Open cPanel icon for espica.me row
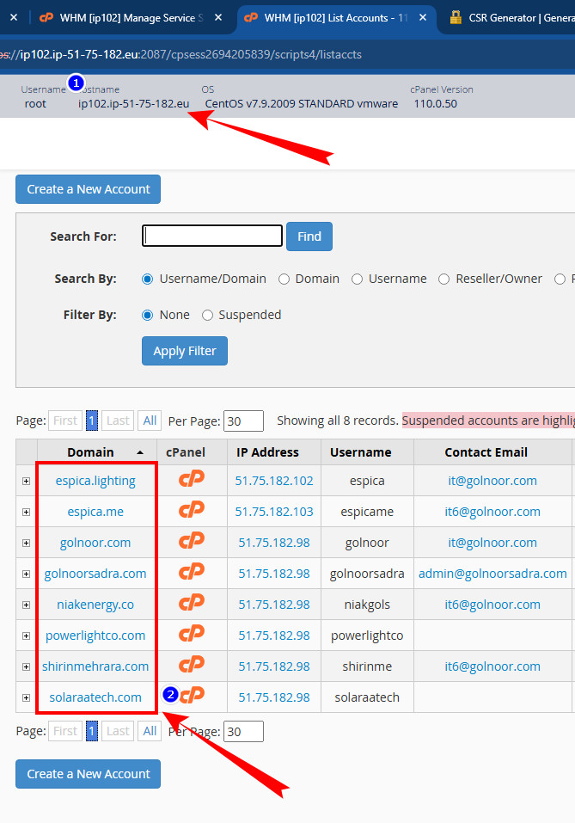 click(x=191, y=511)
